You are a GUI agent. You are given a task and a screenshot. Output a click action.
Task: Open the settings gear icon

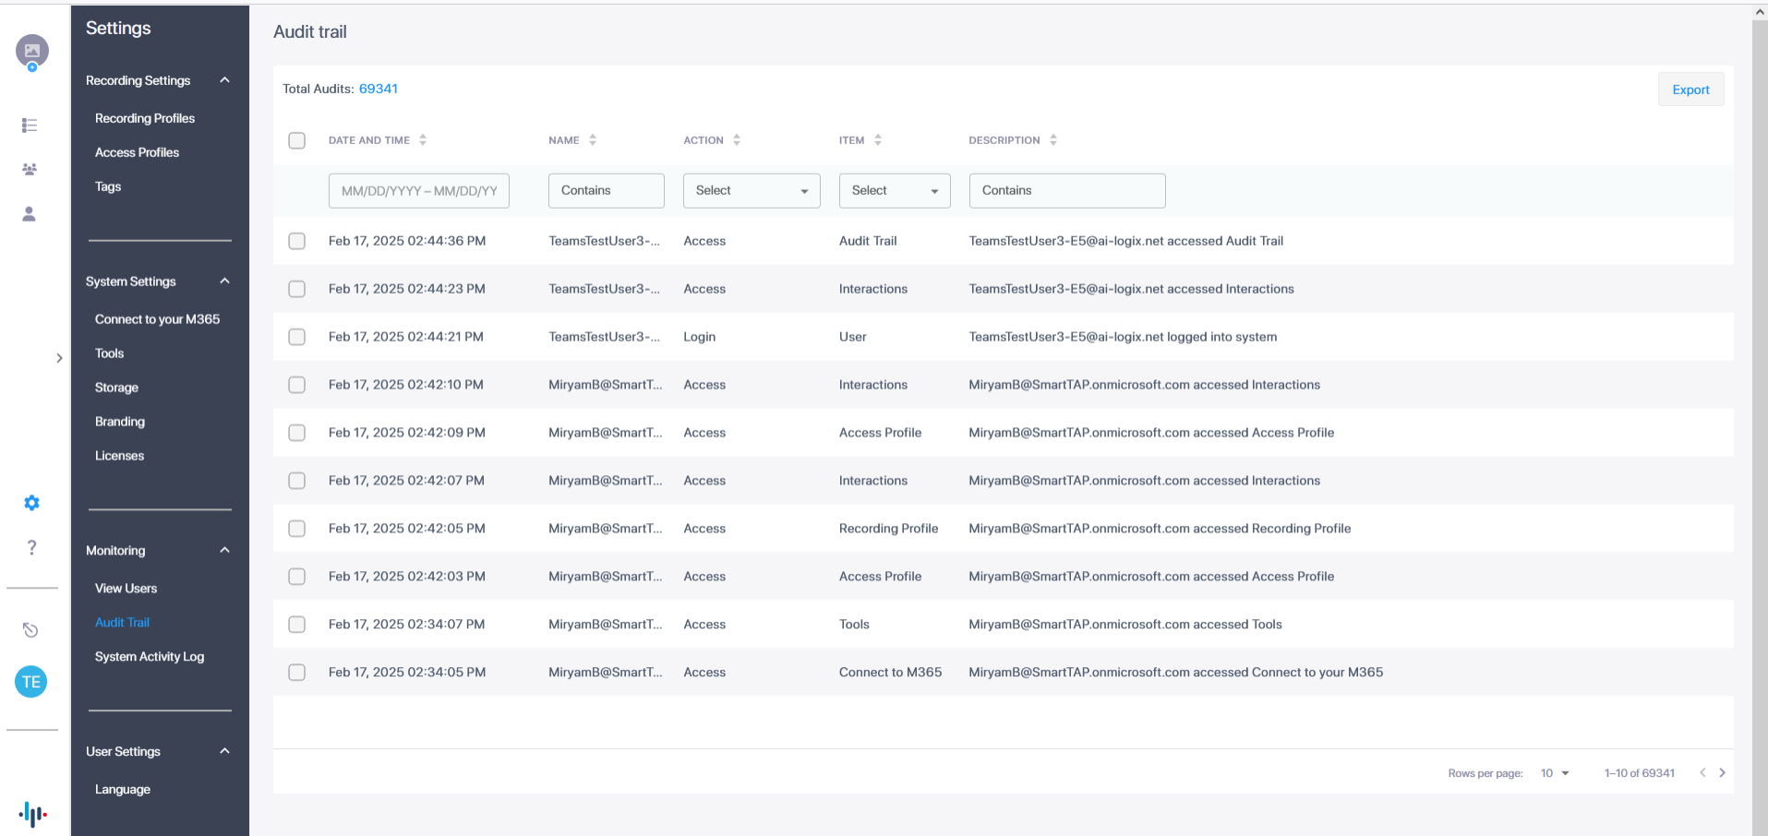pyautogui.click(x=31, y=503)
